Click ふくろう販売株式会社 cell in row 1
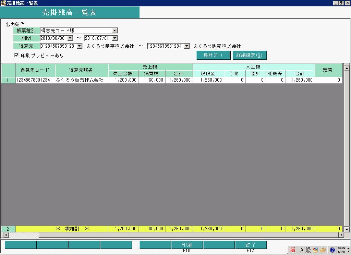 pos(82,80)
